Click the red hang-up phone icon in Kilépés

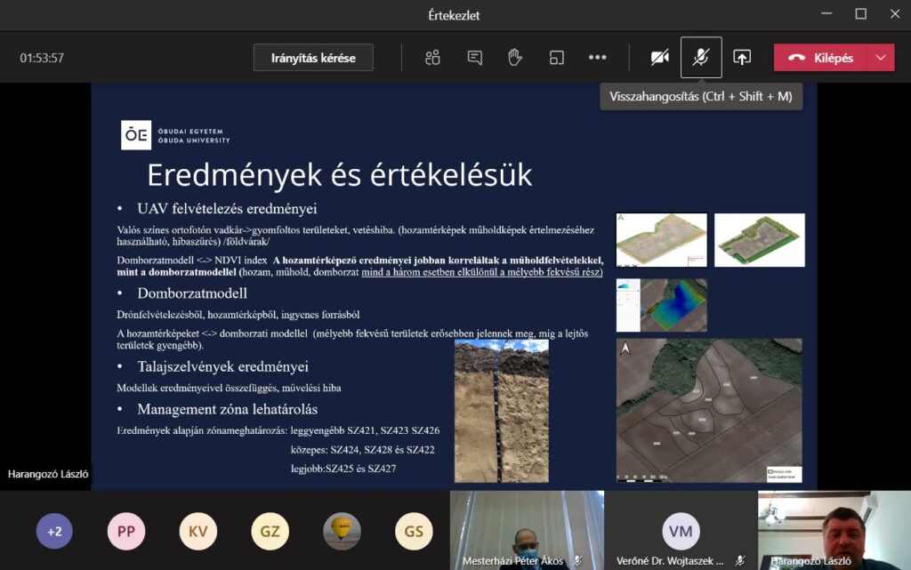[x=799, y=56]
